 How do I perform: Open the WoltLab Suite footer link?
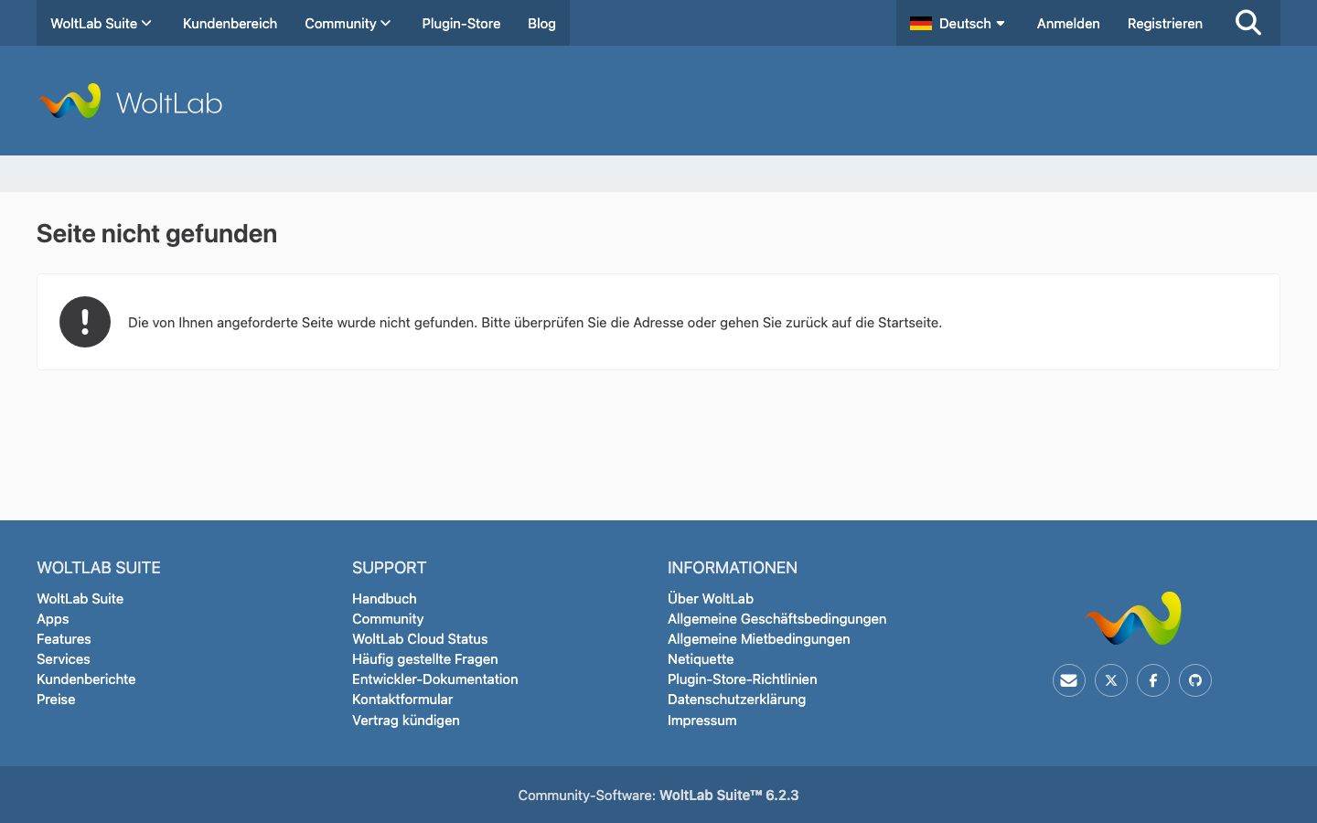[80, 598]
